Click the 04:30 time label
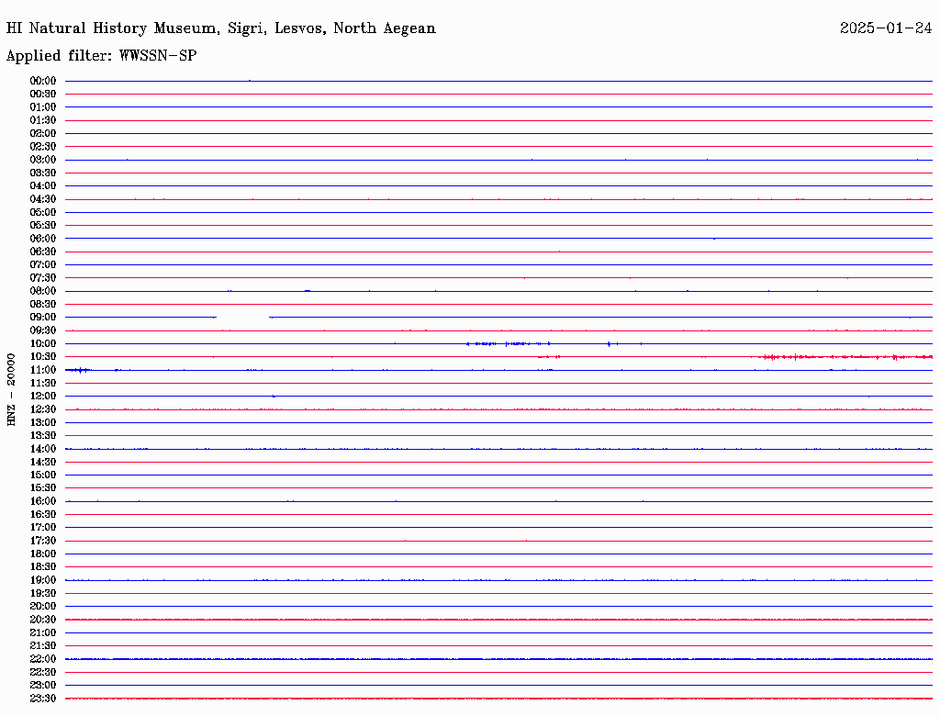The width and height of the screenshot is (940, 716). [x=43, y=199]
